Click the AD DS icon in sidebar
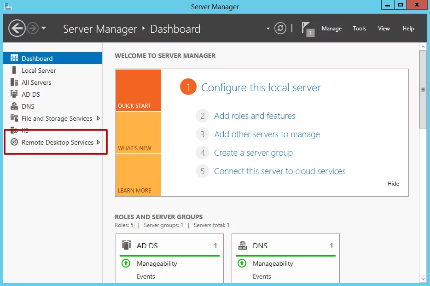The height and width of the screenshot is (286, 430). pyautogui.click(x=14, y=94)
